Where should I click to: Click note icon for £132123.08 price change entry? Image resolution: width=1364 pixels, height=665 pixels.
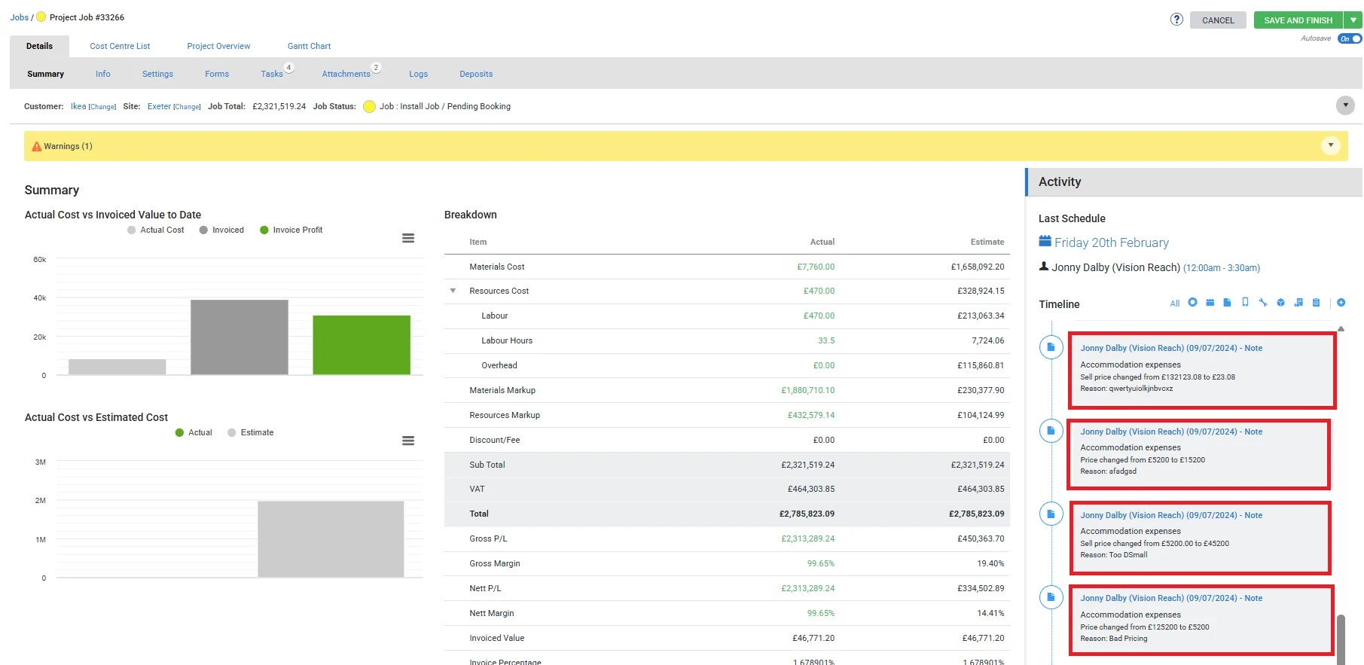(x=1051, y=347)
